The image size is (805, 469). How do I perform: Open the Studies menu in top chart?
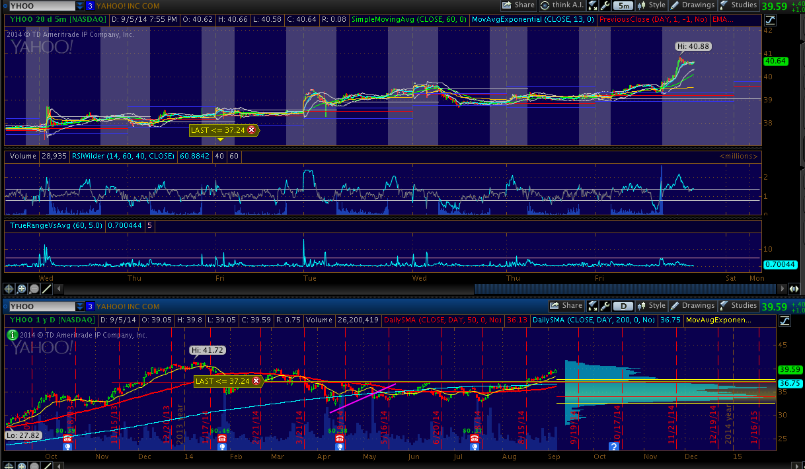click(738, 5)
